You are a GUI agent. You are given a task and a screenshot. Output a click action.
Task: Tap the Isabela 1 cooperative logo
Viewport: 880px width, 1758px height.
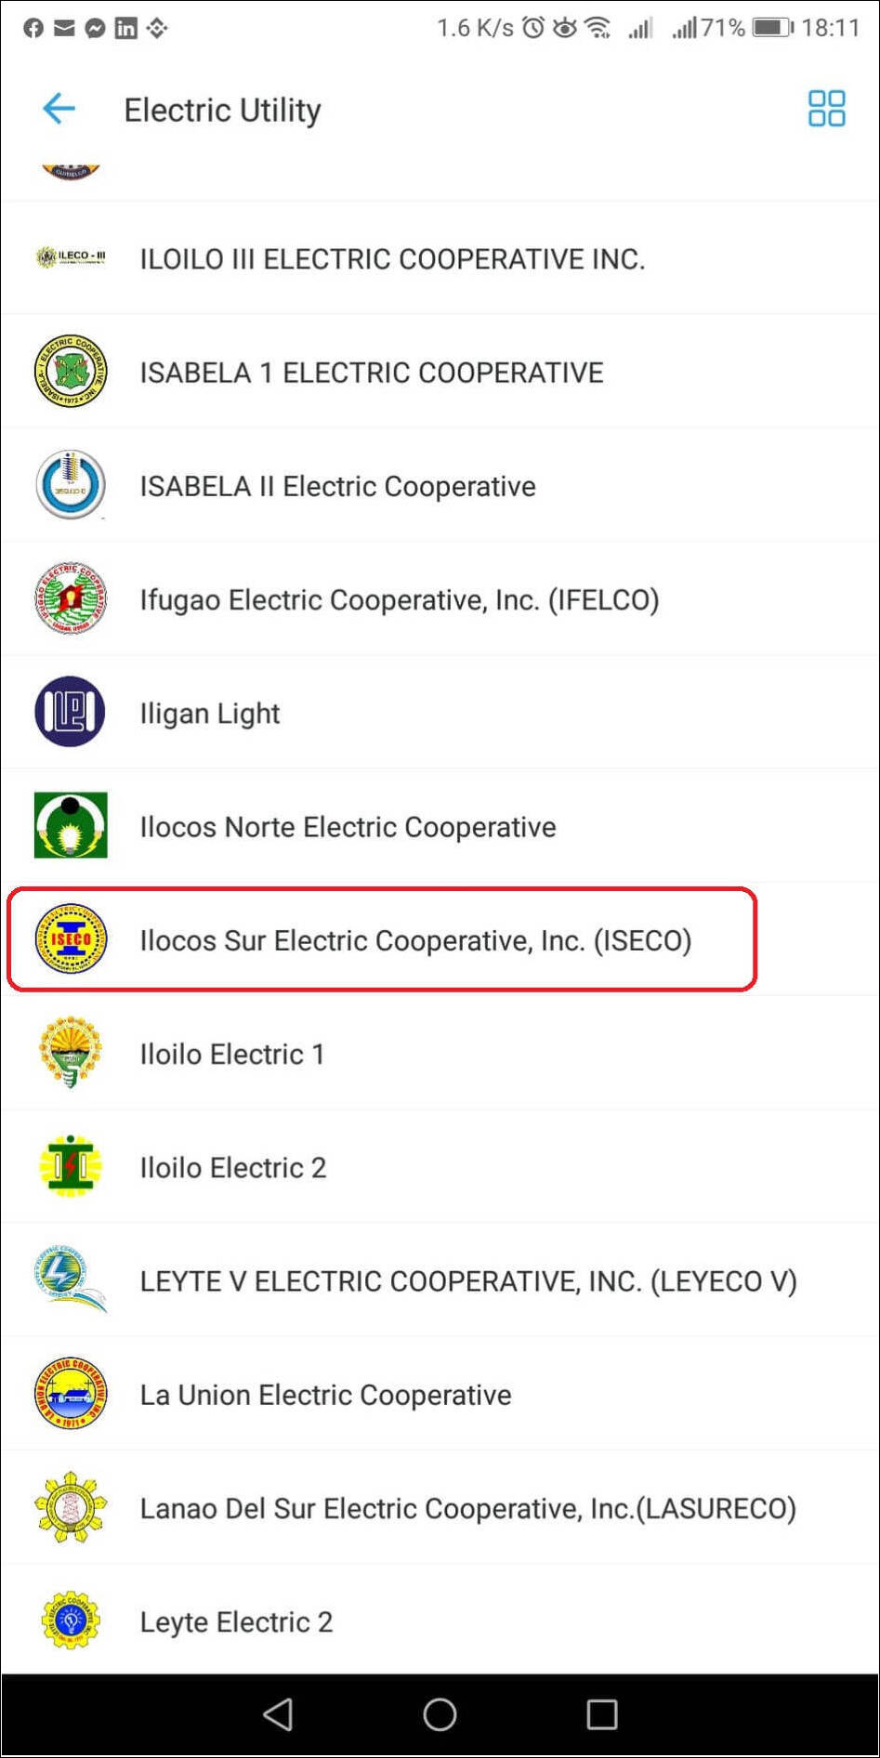pyautogui.click(x=71, y=372)
